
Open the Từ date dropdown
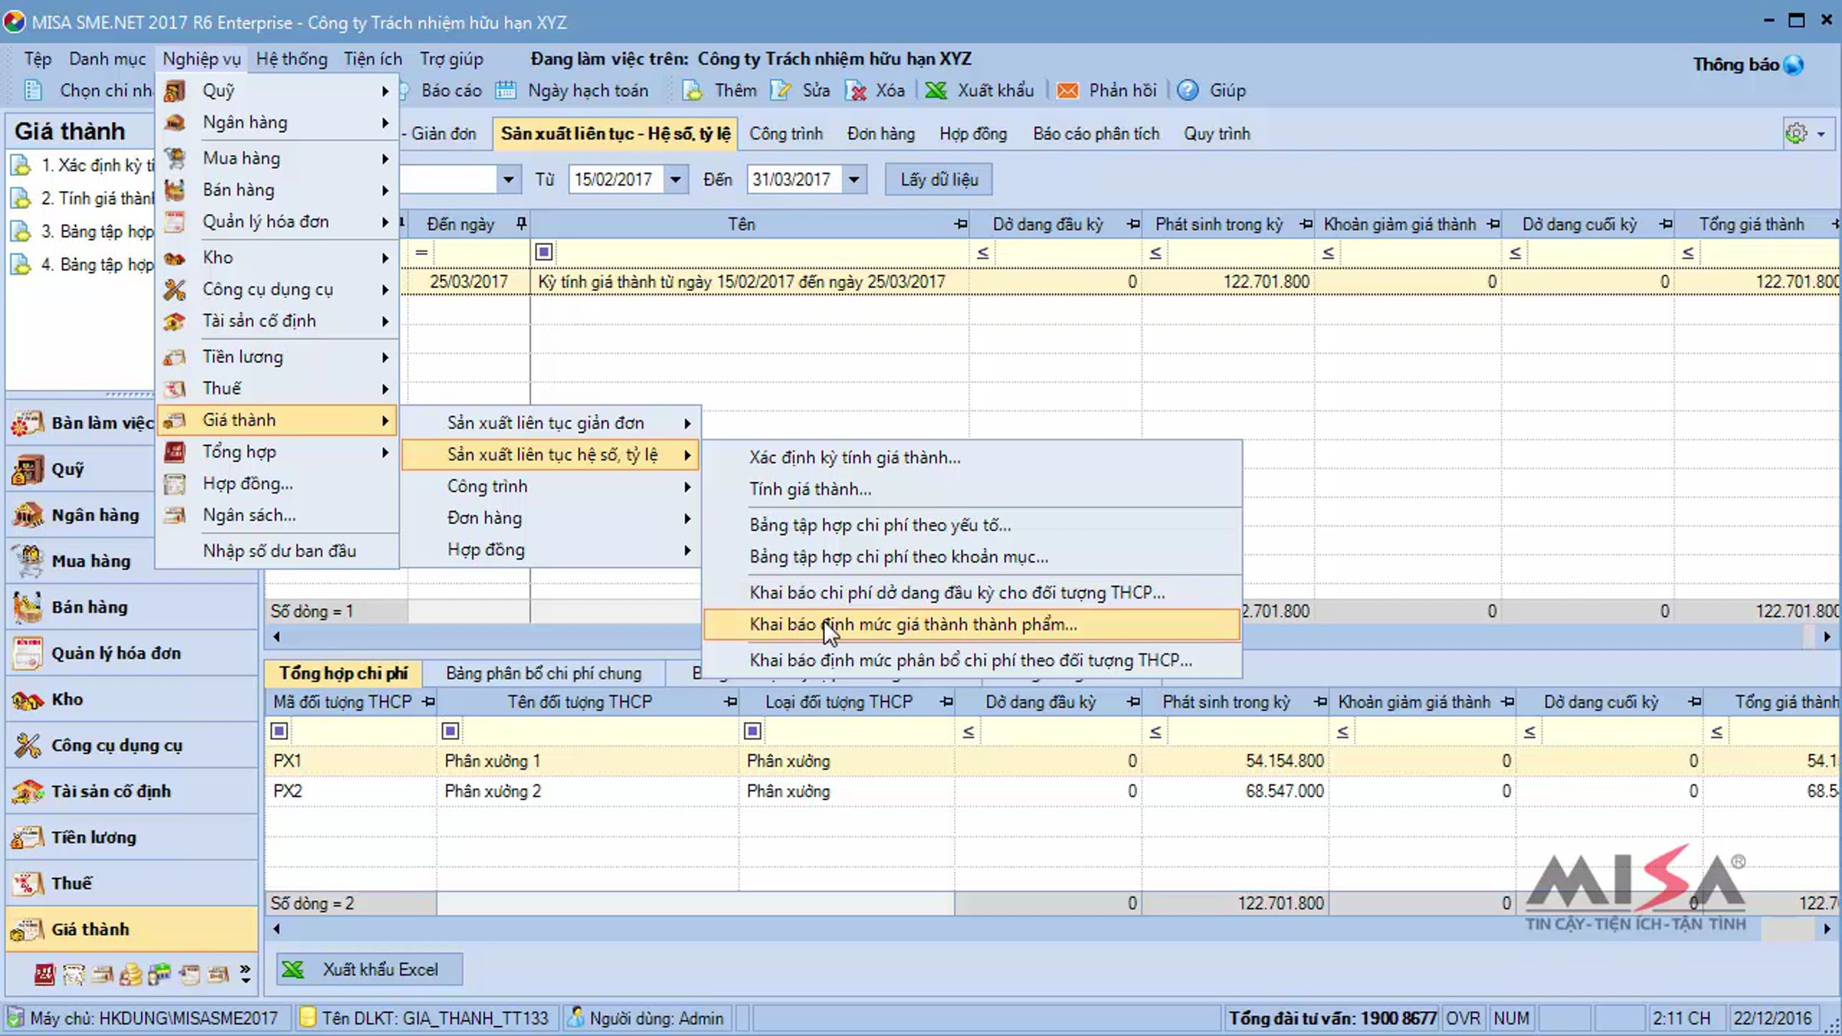[675, 180]
